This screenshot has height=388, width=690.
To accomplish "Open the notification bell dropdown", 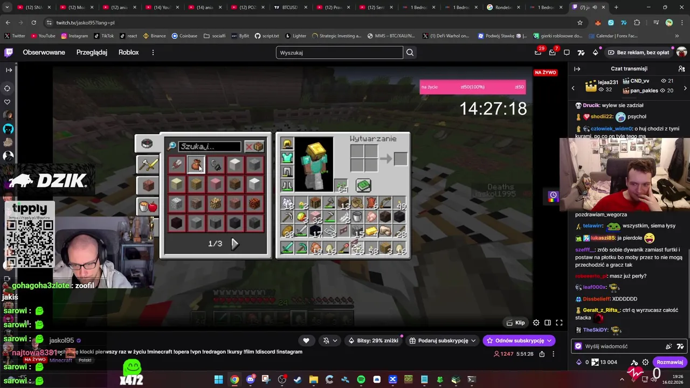I will 330,341.
